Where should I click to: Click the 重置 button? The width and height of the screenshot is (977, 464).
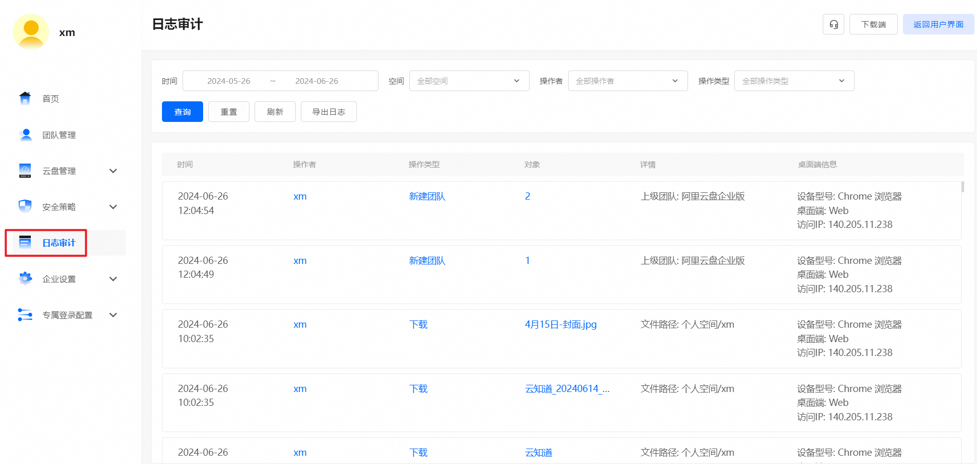coord(229,112)
